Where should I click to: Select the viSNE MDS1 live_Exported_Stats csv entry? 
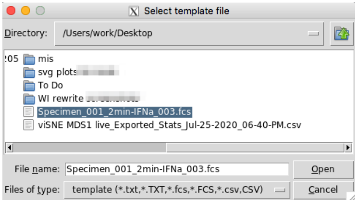[170, 125]
